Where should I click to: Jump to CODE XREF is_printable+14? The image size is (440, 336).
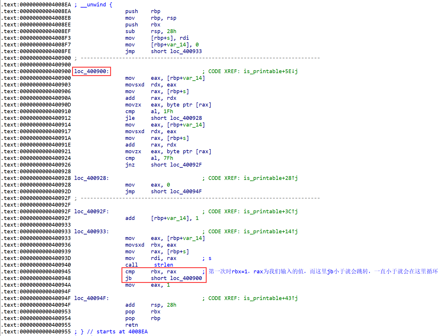pos(270,232)
